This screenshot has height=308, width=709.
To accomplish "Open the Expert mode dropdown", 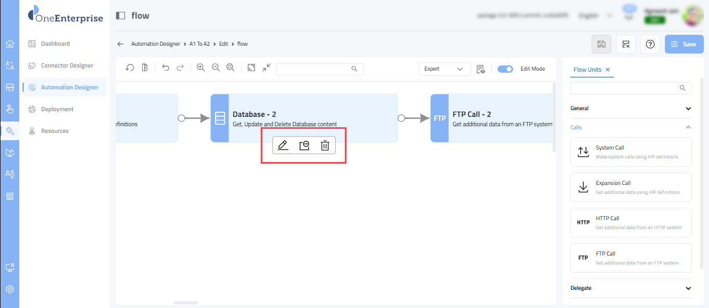I will [444, 69].
